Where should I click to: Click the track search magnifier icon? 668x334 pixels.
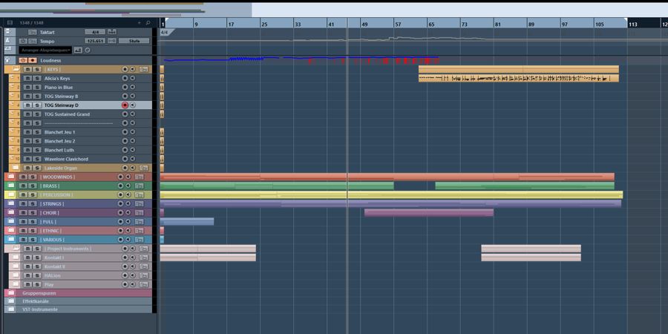[148, 23]
